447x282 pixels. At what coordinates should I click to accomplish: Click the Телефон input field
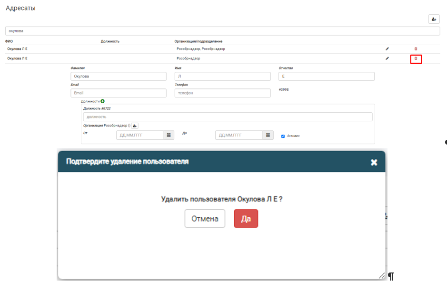coord(222,93)
